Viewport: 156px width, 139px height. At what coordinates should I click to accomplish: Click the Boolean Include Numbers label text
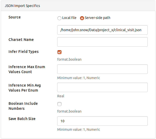click(23, 106)
